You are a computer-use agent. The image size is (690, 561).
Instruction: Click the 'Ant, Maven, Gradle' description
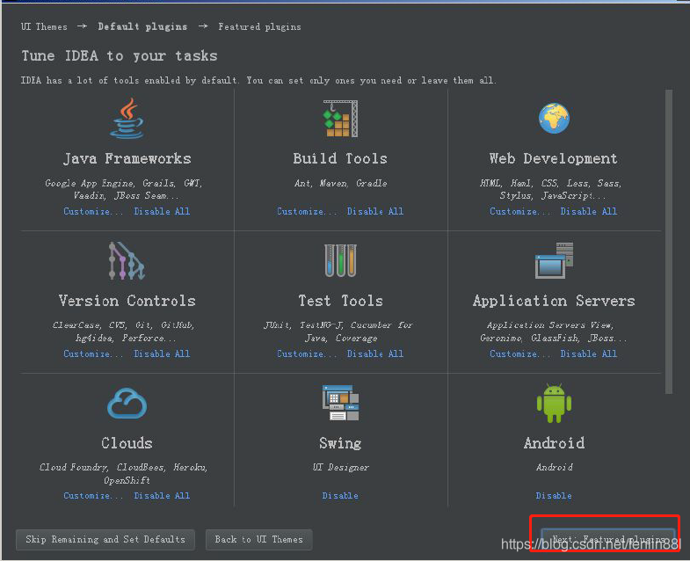point(340,183)
